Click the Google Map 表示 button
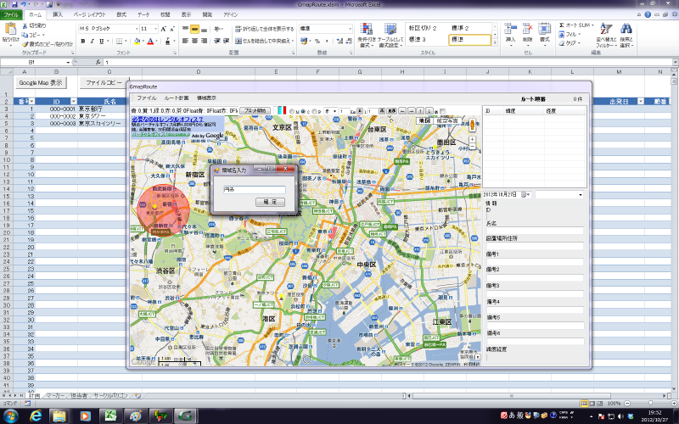Image resolution: width=679 pixels, height=424 pixels. click(42, 83)
